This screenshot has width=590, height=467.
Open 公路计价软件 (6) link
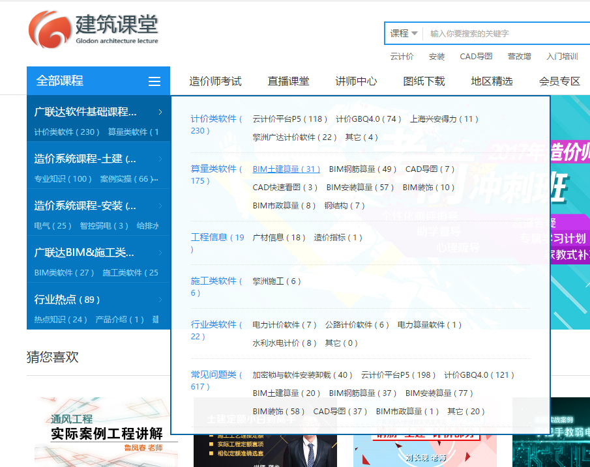(357, 325)
